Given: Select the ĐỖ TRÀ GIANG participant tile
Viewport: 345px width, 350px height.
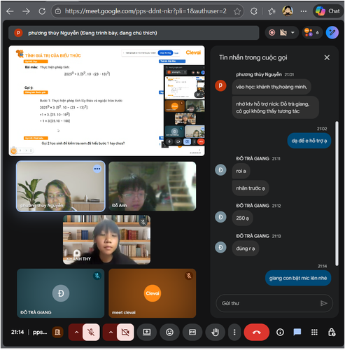Looking at the screenshot, I should click(x=61, y=293).
